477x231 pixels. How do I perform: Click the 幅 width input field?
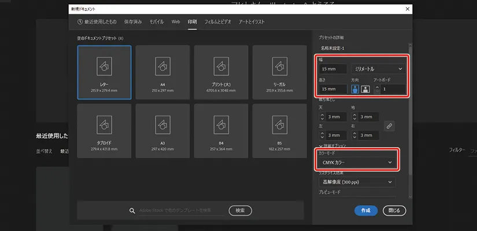[x=333, y=69]
